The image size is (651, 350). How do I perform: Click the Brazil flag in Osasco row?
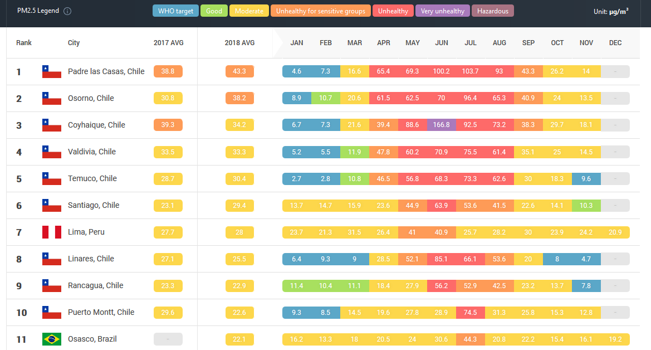[x=52, y=339]
